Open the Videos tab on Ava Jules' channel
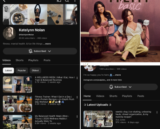The height and width of the screenshot is (129, 160). pos(100,96)
